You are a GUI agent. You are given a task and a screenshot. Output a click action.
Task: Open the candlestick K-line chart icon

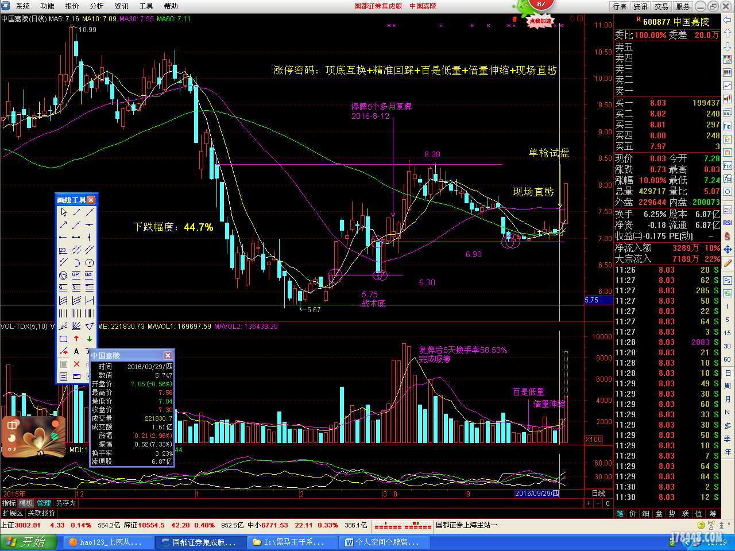(x=728, y=99)
